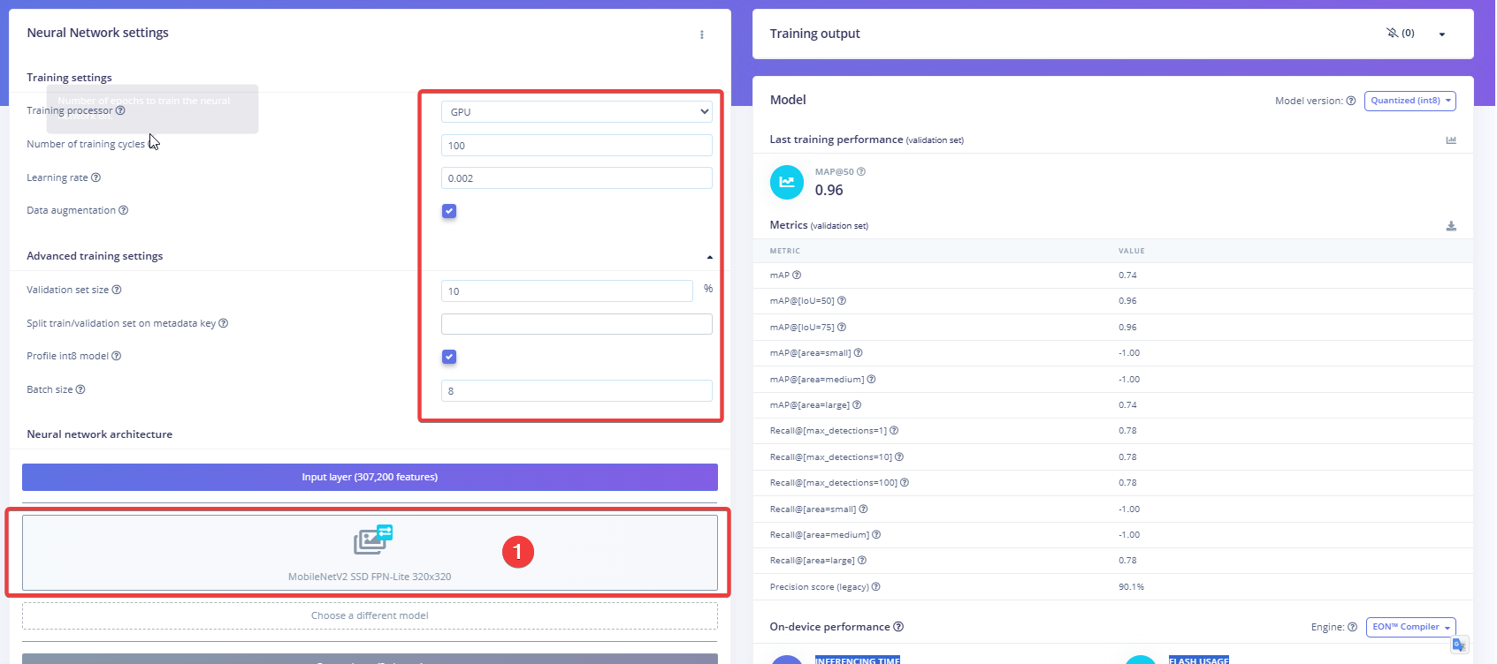
Task: Click help icon beside the mAP metric row
Action: [x=797, y=275]
